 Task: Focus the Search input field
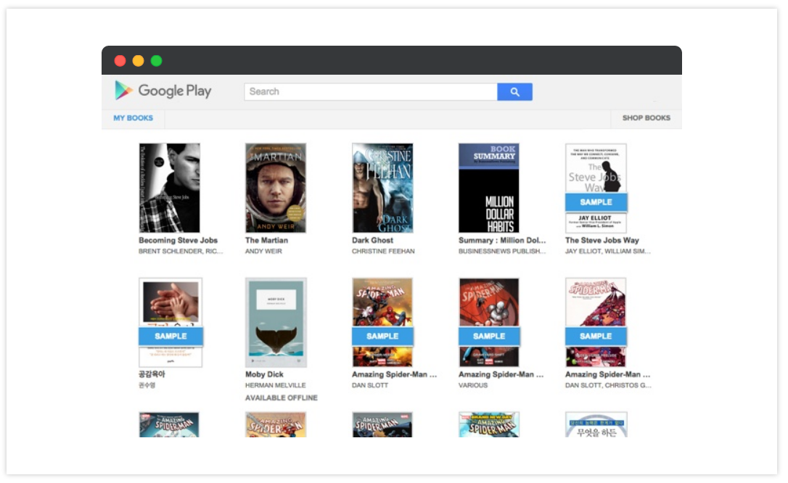[x=371, y=92]
